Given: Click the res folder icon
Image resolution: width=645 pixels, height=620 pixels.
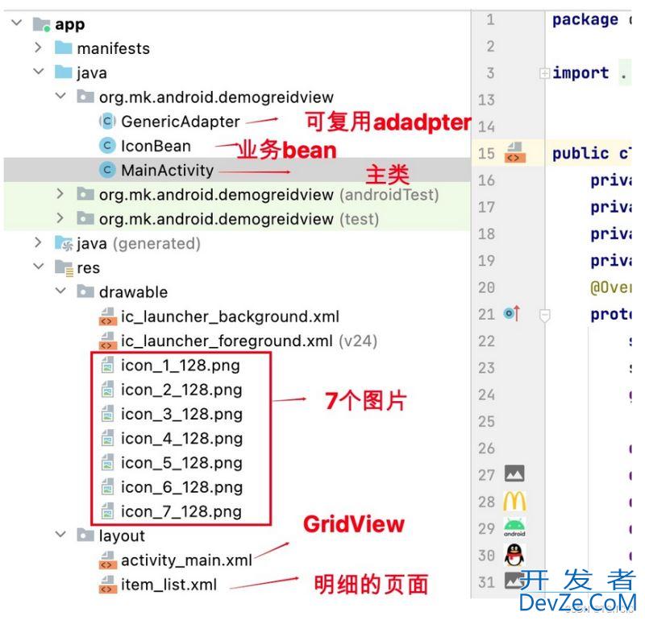Looking at the screenshot, I should tap(64, 268).
